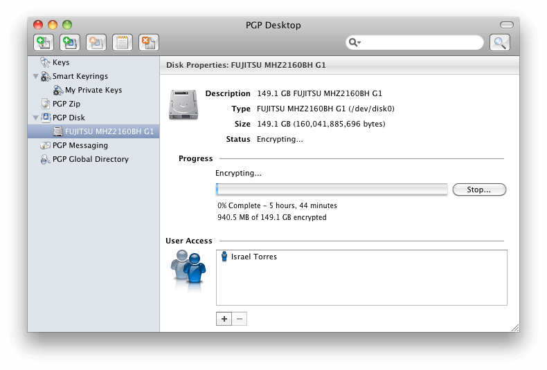Viewport: 547px width, 370px height.
Task: Open the search field options dropdown arrow
Action: point(355,43)
